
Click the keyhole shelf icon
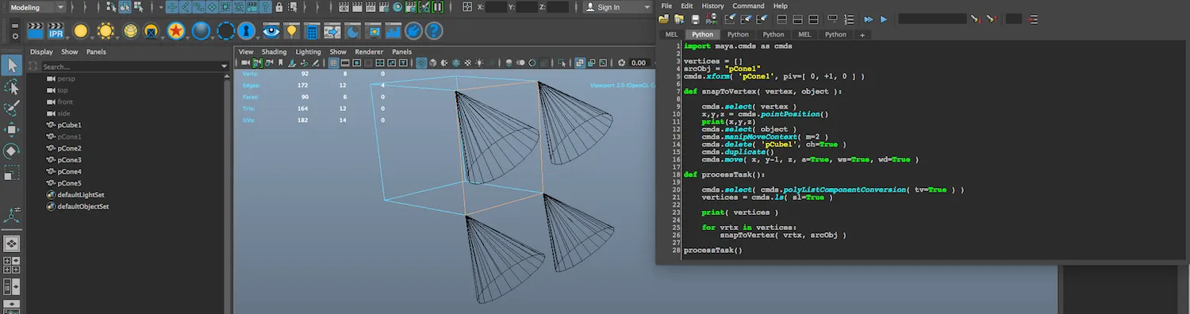pyautogui.click(x=248, y=32)
